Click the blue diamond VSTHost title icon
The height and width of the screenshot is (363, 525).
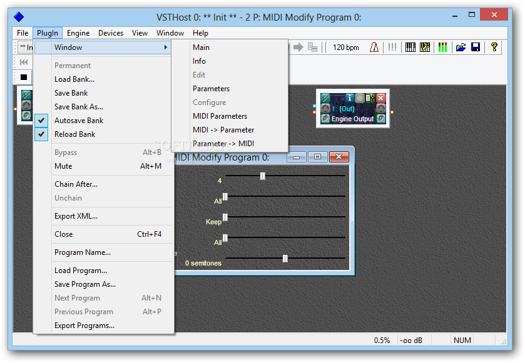point(19,17)
